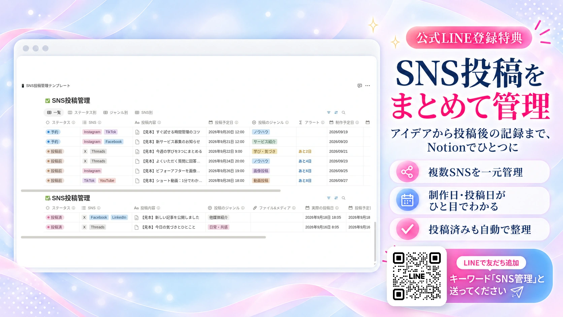Switch to the ステータス別 view tab
This screenshot has height=317, width=563.
82,113
